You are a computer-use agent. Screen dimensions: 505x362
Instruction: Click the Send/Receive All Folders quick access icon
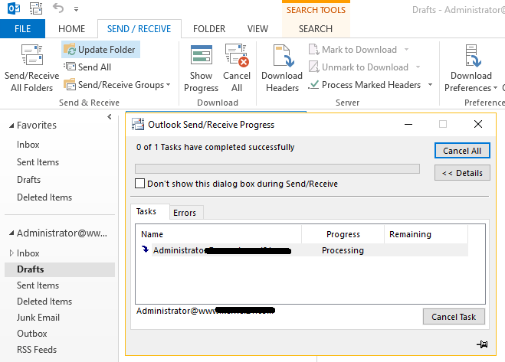pyautogui.click(x=36, y=8)
